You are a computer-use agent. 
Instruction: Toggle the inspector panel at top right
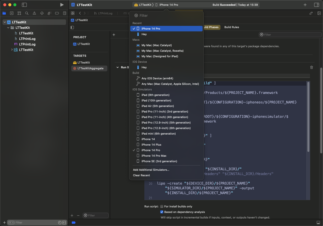tap(316, 5)
